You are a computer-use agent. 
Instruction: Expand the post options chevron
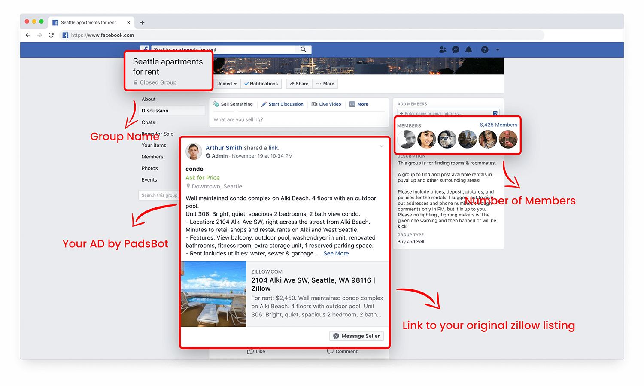pyautogui.click(x=381, y=146)
